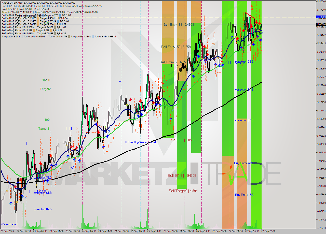Image resolution: width=326 pixels, height=234 pixels.
Task: Click the 'Sell Entry -50 | 5.359' chart label
Action: [176, 47]
